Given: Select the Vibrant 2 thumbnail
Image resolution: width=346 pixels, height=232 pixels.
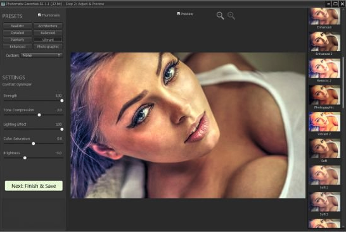Looking at the screenshot, I should (x=324, y=121).
